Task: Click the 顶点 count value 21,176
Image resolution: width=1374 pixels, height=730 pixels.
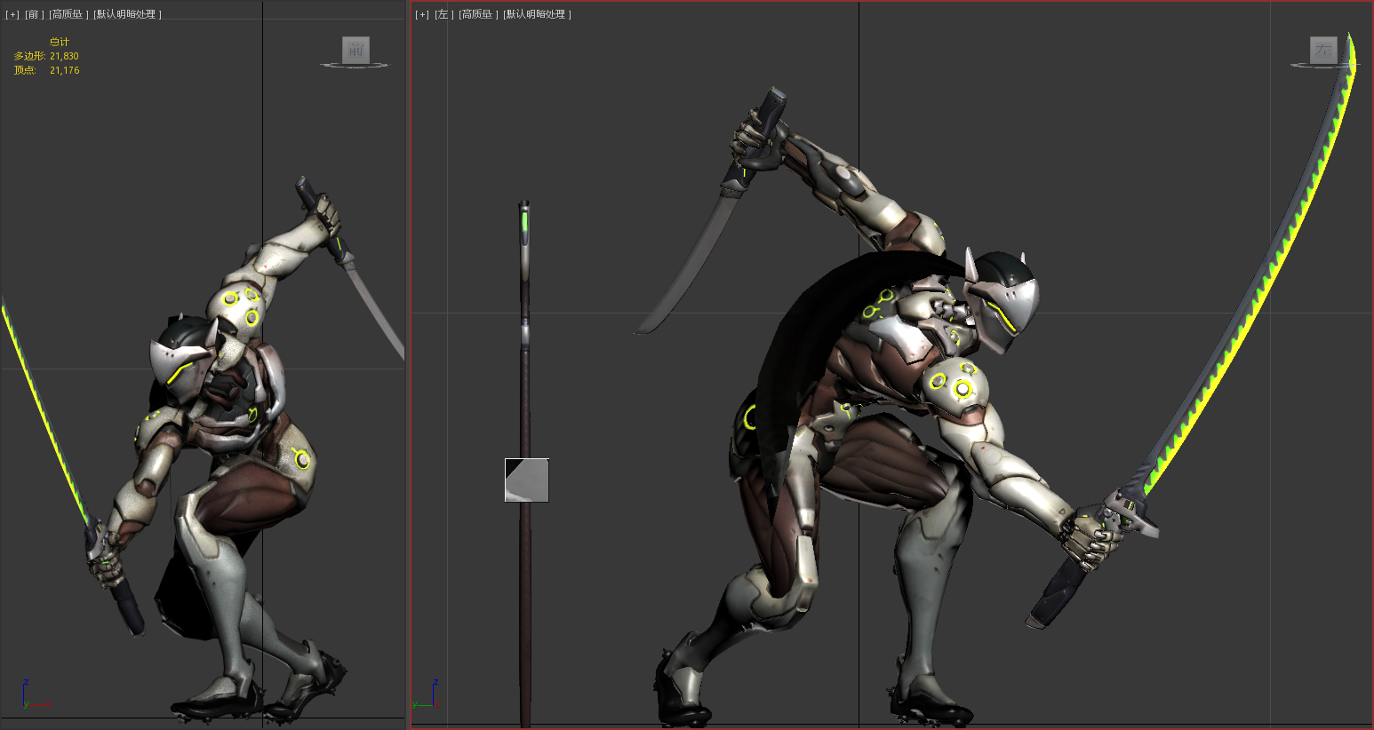Action: coord(64,70)
